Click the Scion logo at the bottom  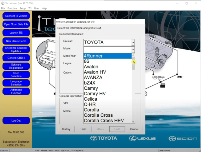(x=183, y=138)
